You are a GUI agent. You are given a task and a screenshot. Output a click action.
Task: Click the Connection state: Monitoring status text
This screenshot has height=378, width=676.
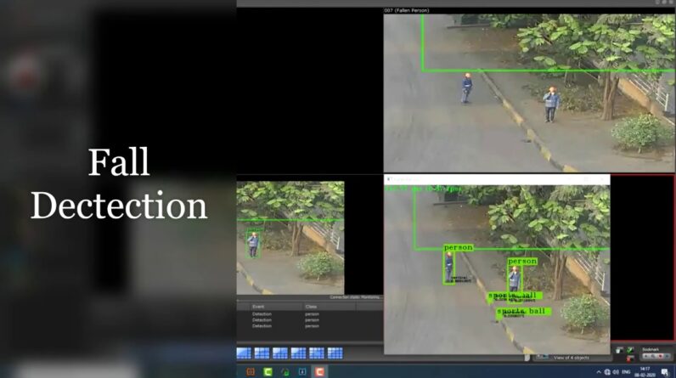tap(355, 297)
